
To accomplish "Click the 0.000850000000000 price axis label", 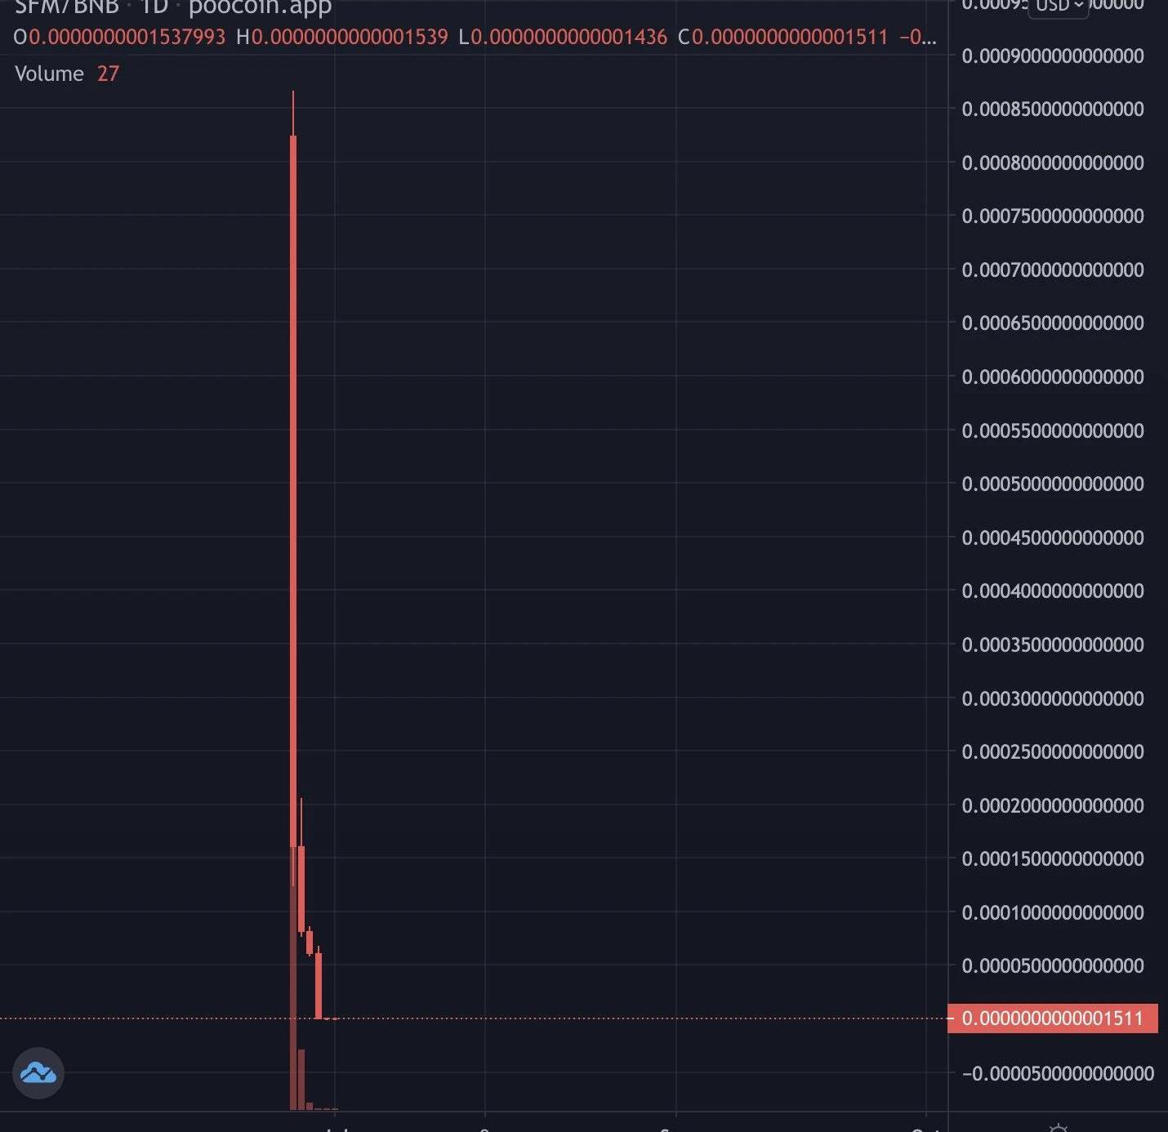I will click(x=1052, y=109).
